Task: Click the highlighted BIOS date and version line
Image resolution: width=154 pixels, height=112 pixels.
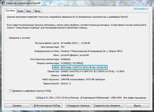Action: tap(80, 67)
